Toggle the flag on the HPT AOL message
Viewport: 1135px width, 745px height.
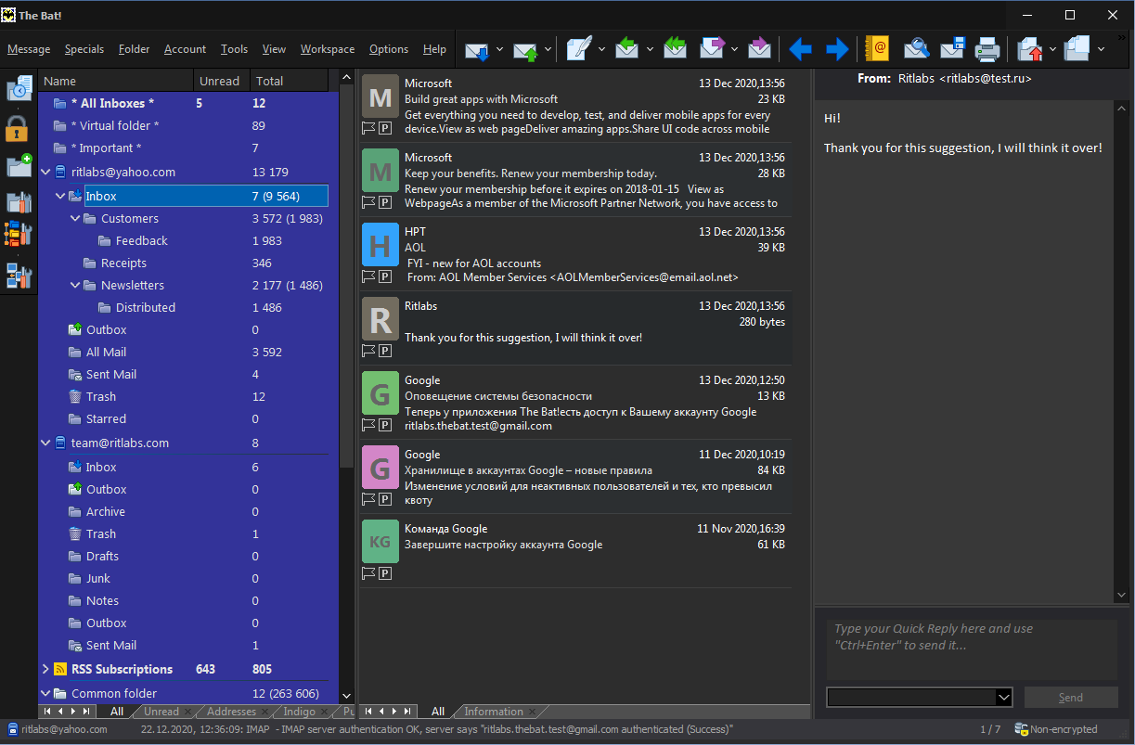tap(368, 276)
